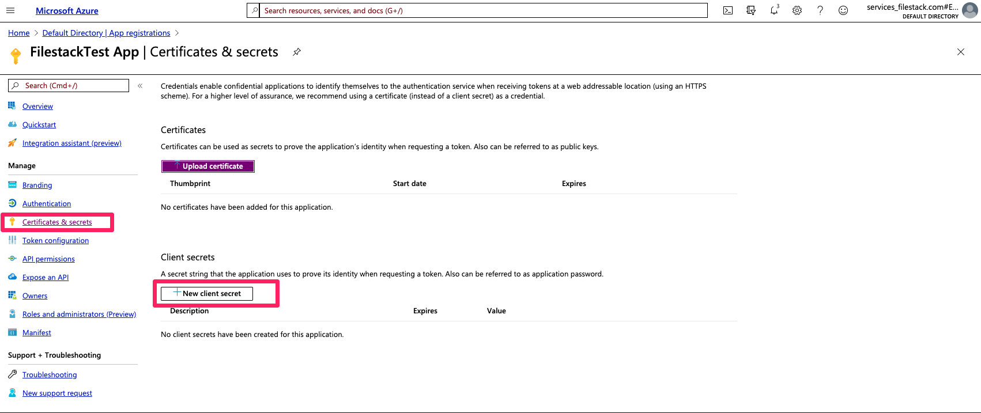Click the Thumbprint column header
Viewport: 981px width, 413px height.
coord(190,184)
